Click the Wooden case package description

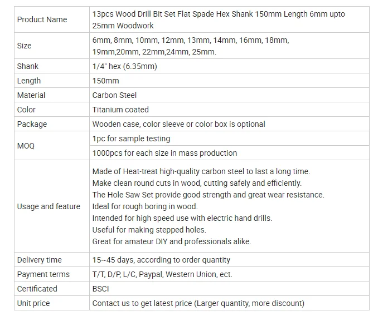(178, 124)
